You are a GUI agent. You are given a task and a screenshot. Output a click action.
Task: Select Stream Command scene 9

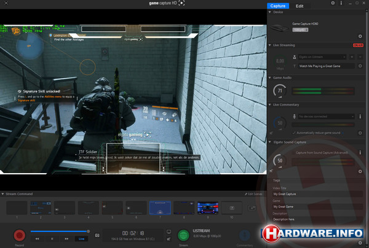click(208, 208)
